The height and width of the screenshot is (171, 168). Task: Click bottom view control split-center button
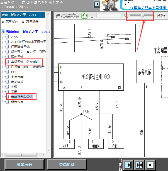tap(139, 165)
